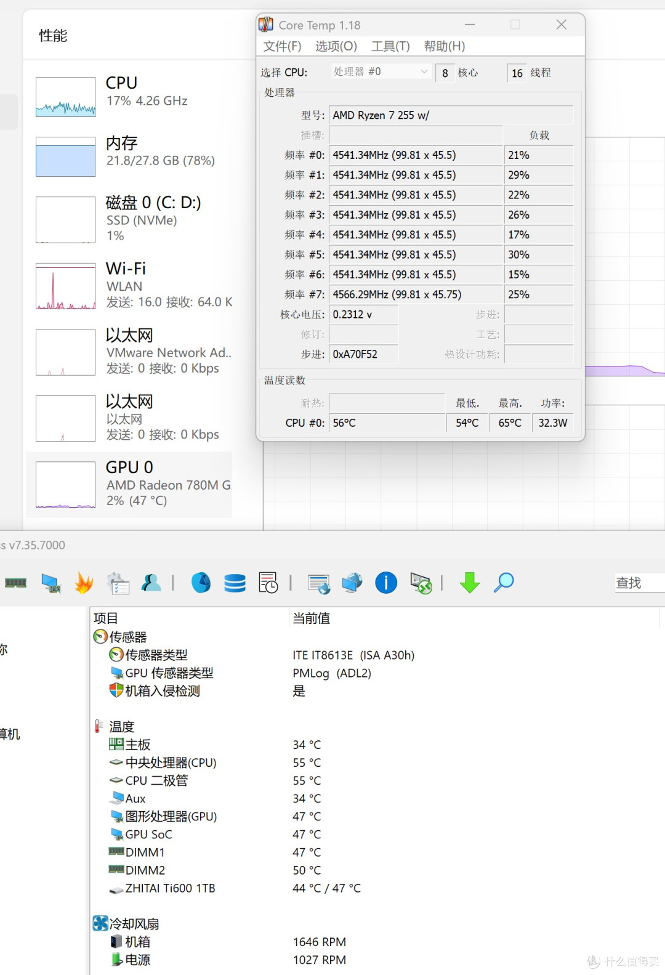Select GPU 0 AMD Radeon 780M entry
665x975 pixels.
tap(129, 485)
